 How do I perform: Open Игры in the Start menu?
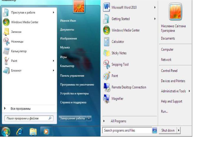[63, 57]
